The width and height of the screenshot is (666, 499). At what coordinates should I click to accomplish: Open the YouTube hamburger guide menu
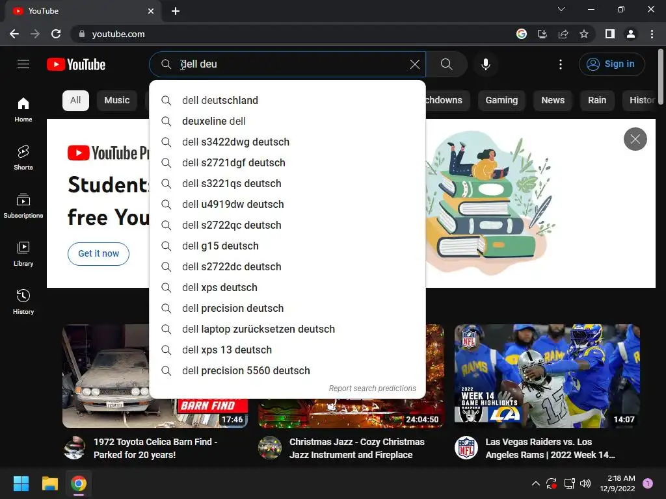[23, 64]
